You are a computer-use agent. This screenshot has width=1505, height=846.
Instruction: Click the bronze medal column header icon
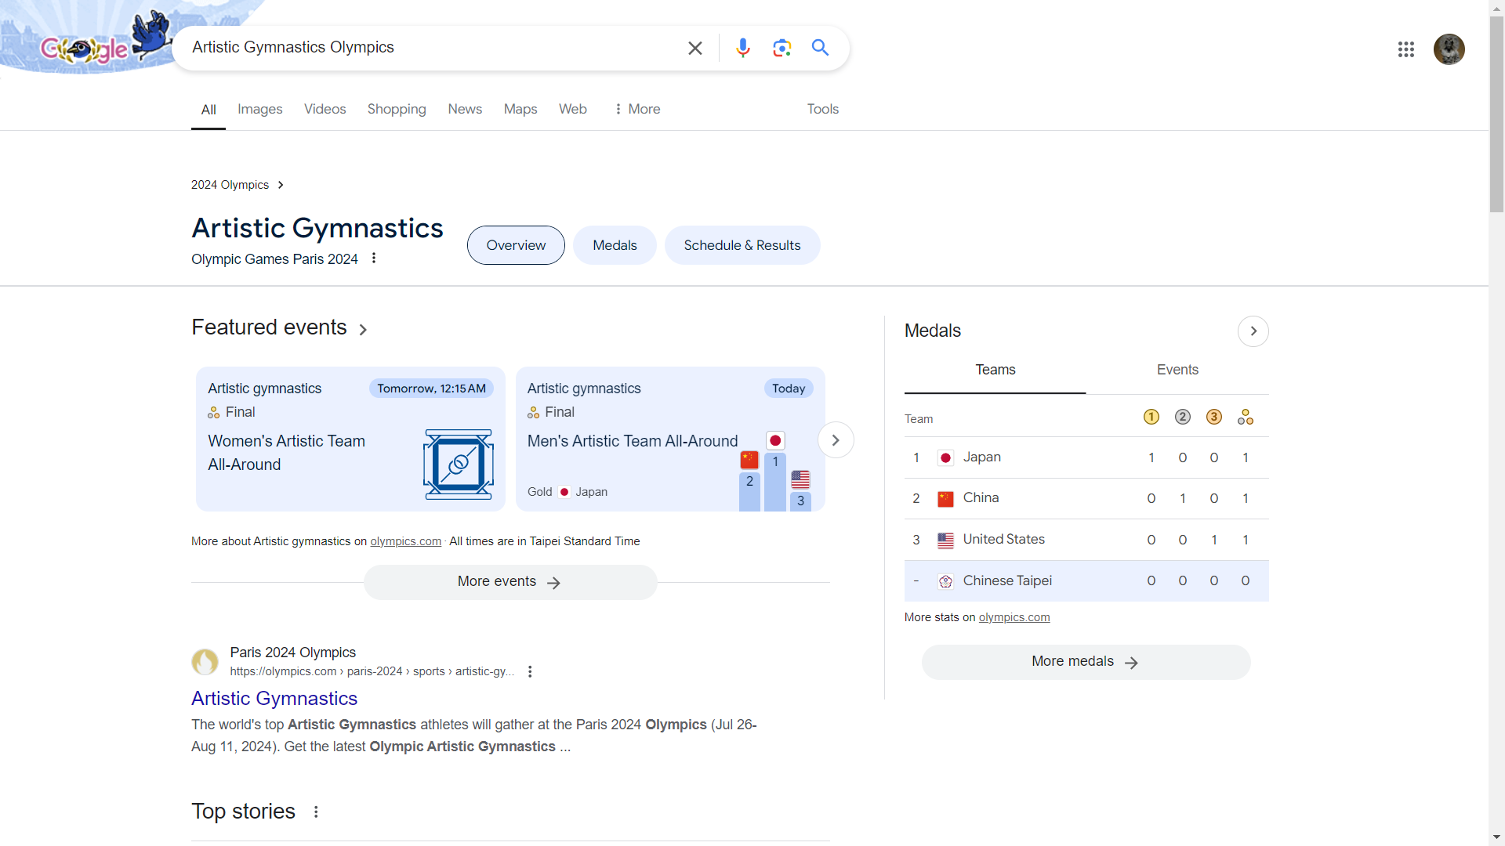pyautogui.click(x=1213, y=417)
